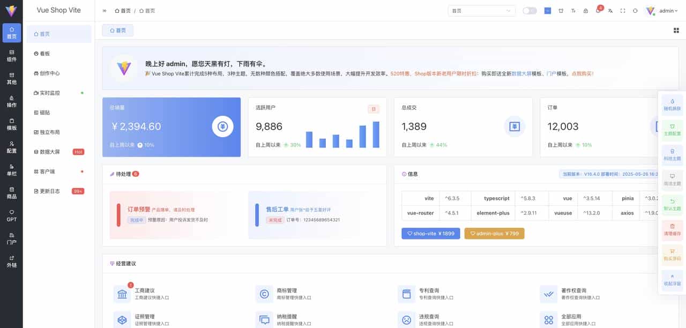This screenshot has width=686, height=328.
Task: Select the blue theme color swatch
Action: coord(547,10)
